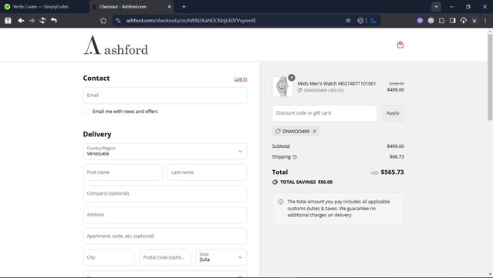Open the layered stack icon in address bar
Viewport: 493px width, 278px height.
[x=360, y=20]
